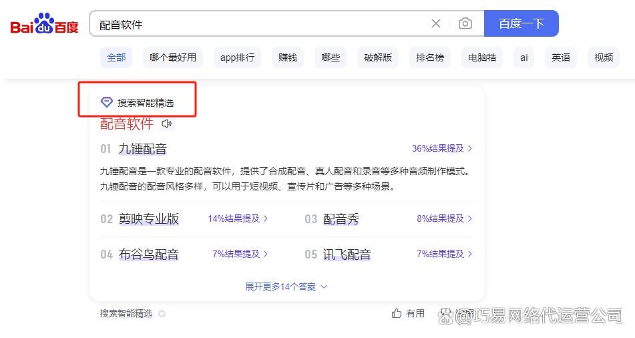Screen dimensions: 635x338
Task: Click the diamond icon next to 搜索智能精选
Action: pos(106,102)
